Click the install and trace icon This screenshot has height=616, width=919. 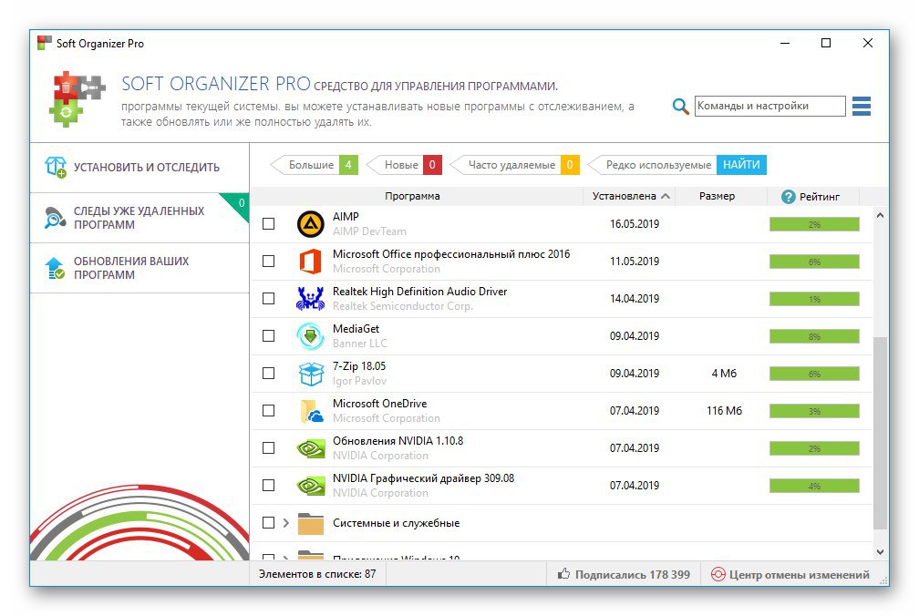[56, 167]
